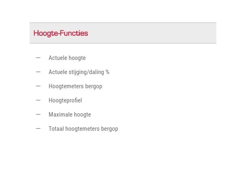Click the word Totaal in last item
250x172 pixels.
pos(56,129)
